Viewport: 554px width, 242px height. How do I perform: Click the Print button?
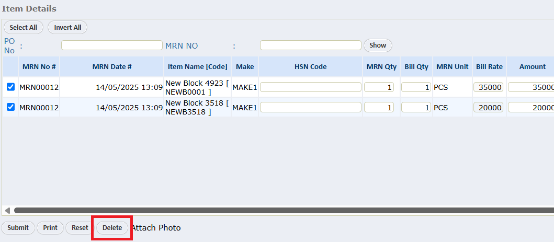(x=50, y=228)
